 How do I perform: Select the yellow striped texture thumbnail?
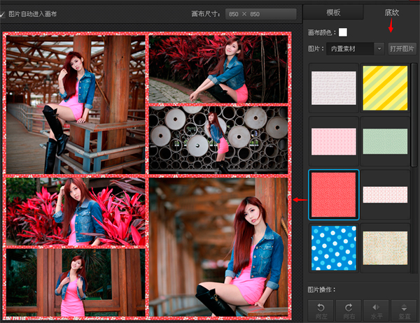point(385,88)
